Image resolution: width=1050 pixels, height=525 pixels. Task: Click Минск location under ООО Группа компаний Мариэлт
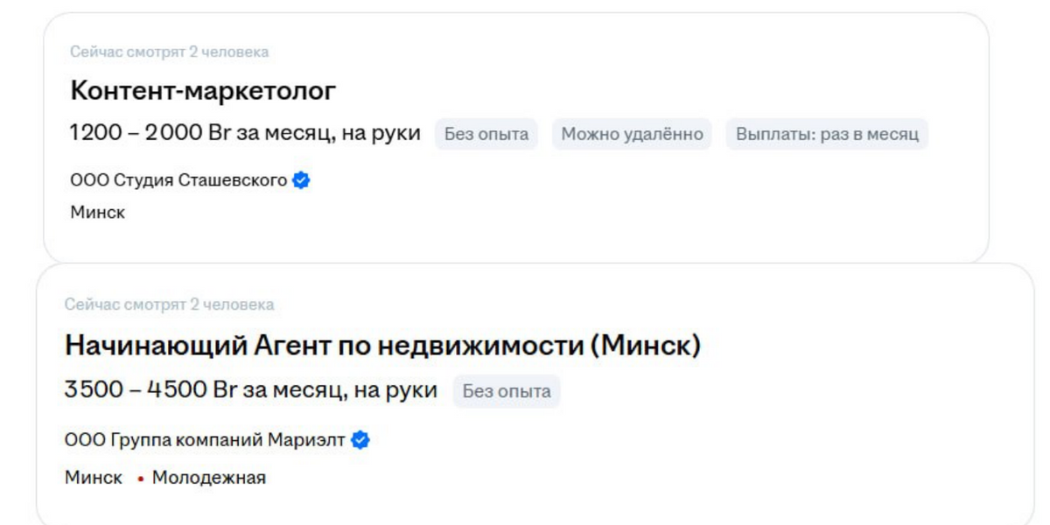pos(94,479)
